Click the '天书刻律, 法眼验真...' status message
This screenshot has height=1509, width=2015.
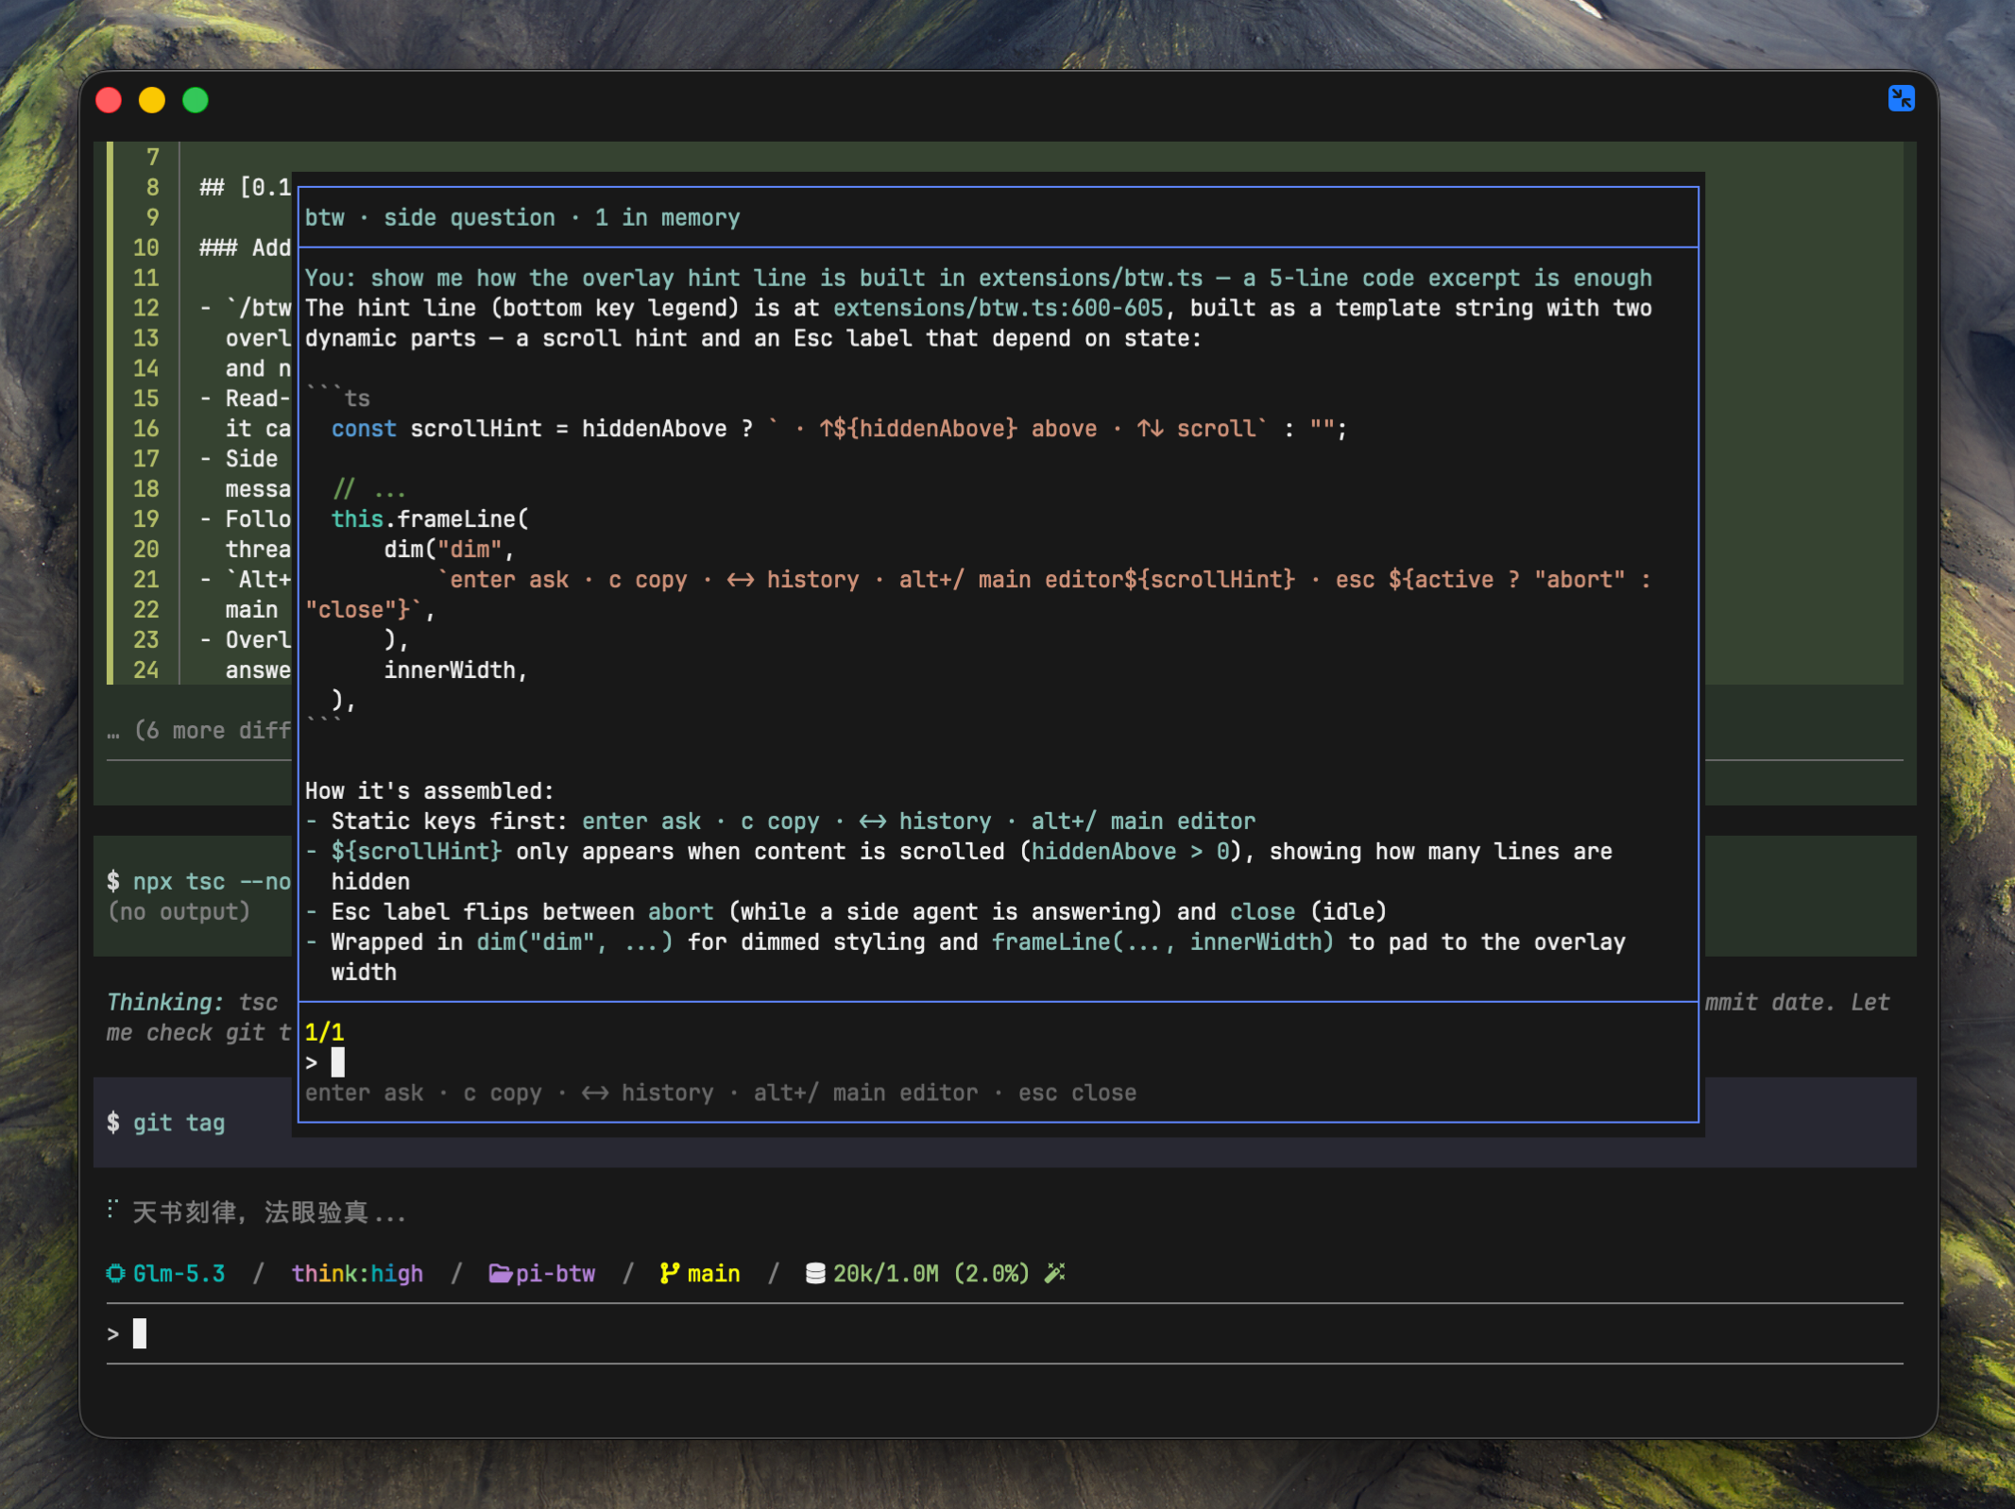tap(268, 1212)
